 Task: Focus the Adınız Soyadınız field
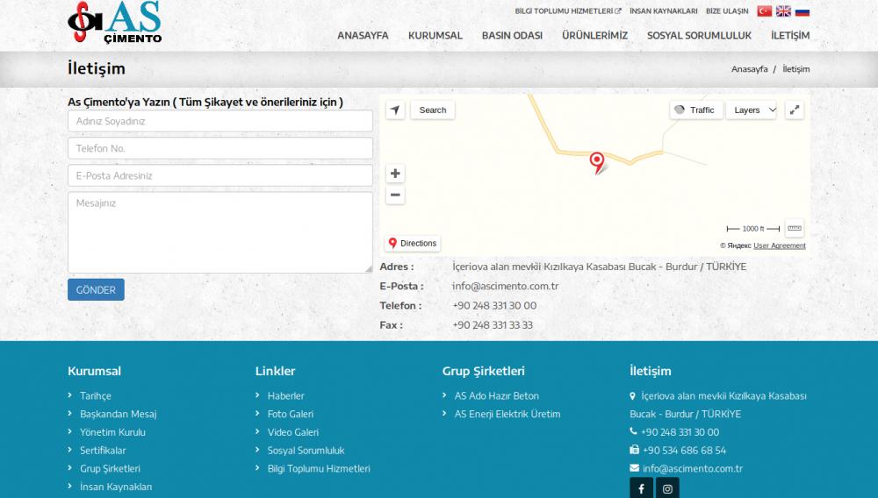[220, 121]
